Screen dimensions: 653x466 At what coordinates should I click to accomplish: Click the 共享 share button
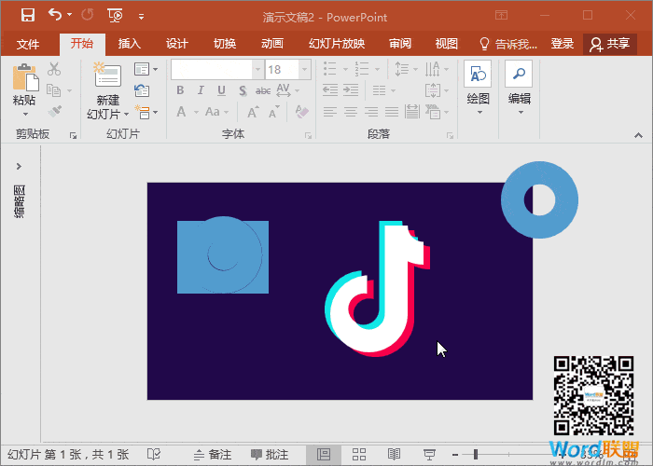(x=610, y=44)
